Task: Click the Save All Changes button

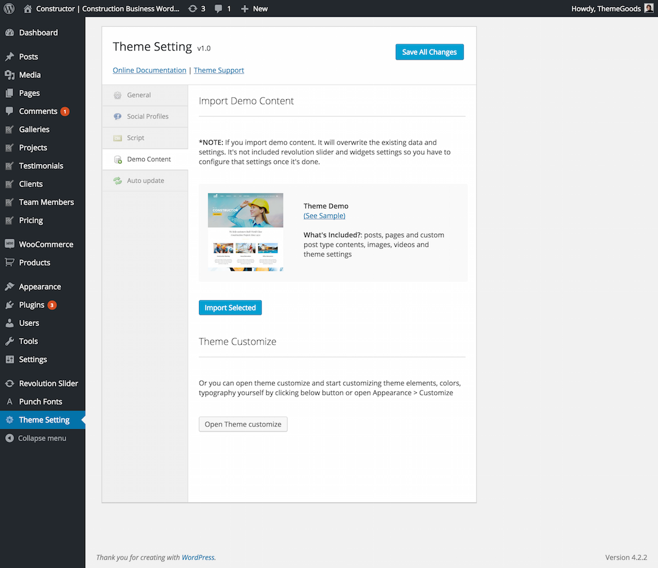Action: 429,52
